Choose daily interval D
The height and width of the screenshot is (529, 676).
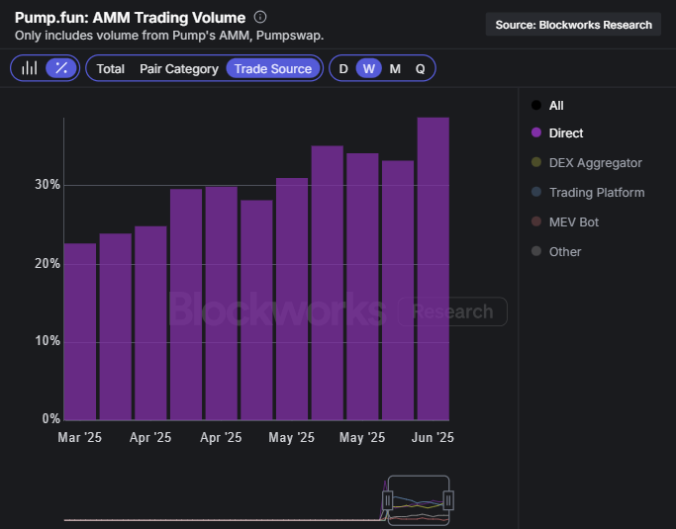click(x=343, y=69)
